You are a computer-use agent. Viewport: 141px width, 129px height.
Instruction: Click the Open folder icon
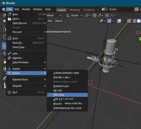9,19
